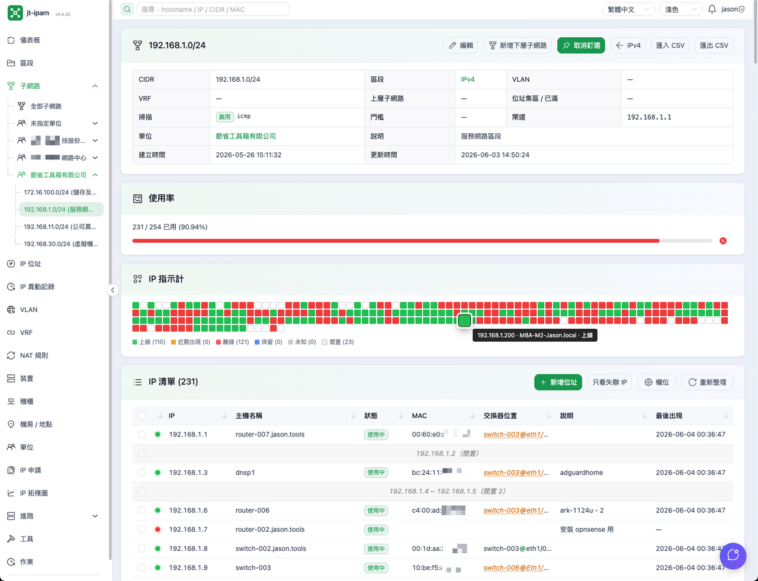Select subnet 192.168.11.0/24 in tree
Viewport: 758px width, 581px height.
click(60, 227)
